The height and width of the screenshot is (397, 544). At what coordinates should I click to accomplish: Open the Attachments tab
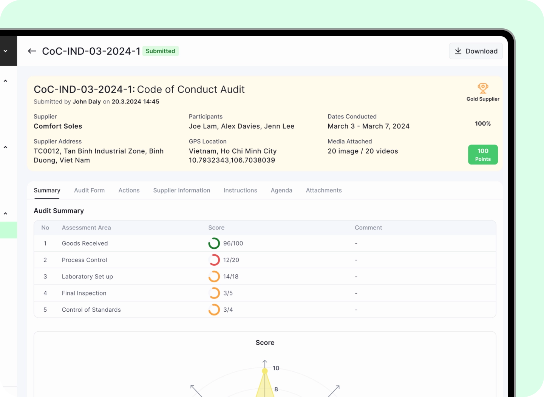pyautogui.click(x=323, y=190)
